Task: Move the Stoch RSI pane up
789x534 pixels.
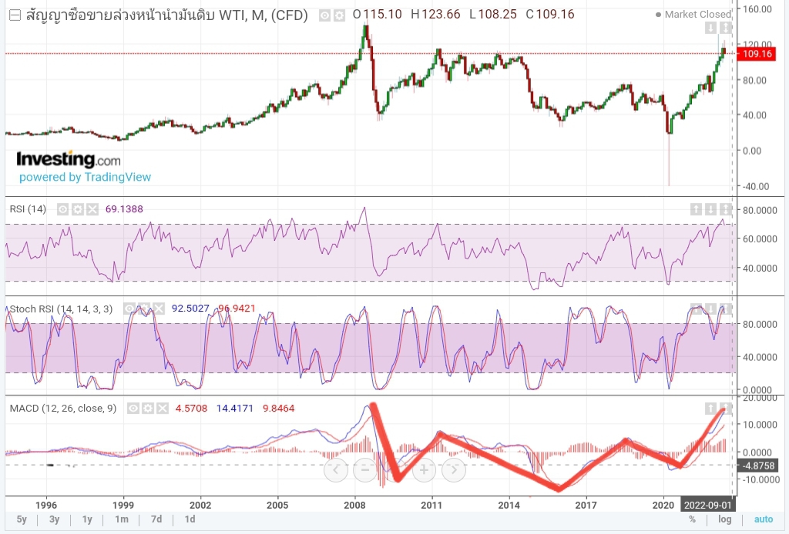Action: point(696,309)
